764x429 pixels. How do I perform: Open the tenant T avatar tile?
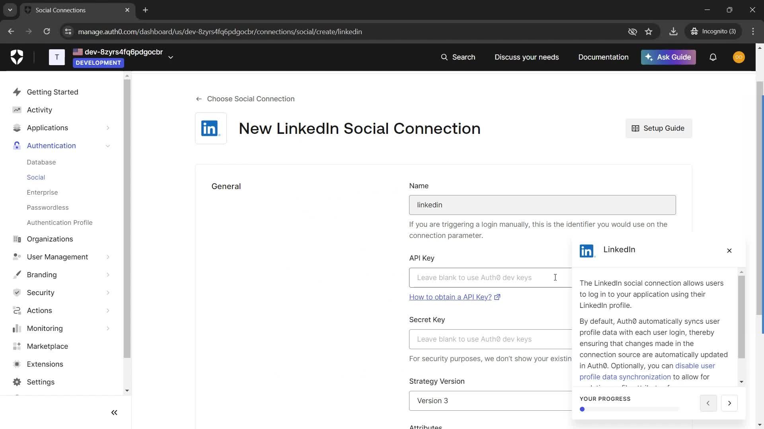(x=57, y=57)
